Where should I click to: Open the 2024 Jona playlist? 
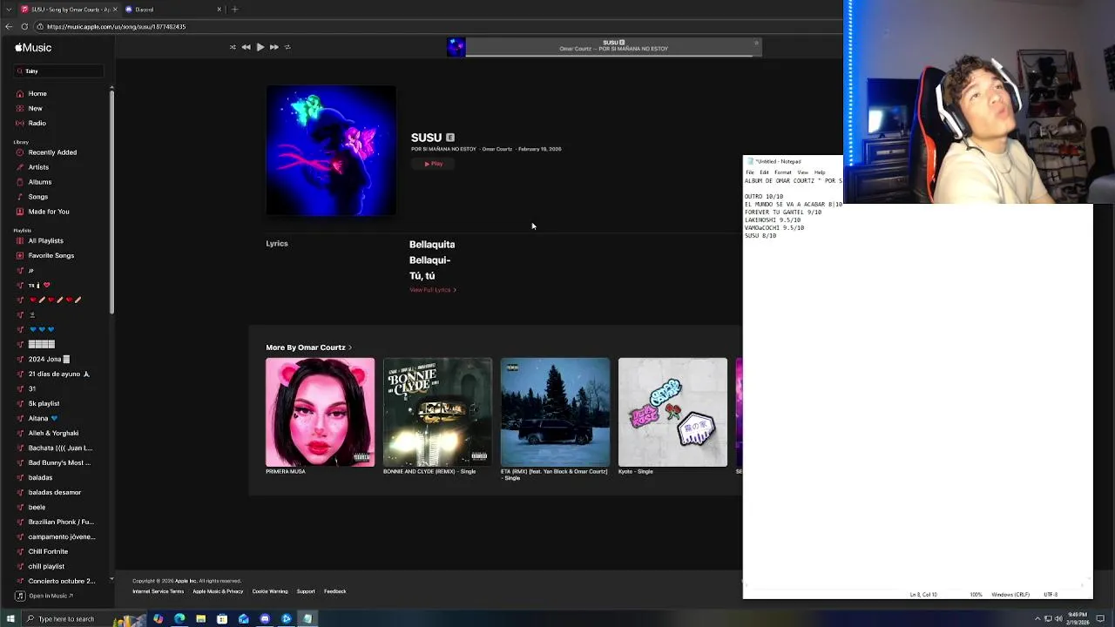coord(49,359)
